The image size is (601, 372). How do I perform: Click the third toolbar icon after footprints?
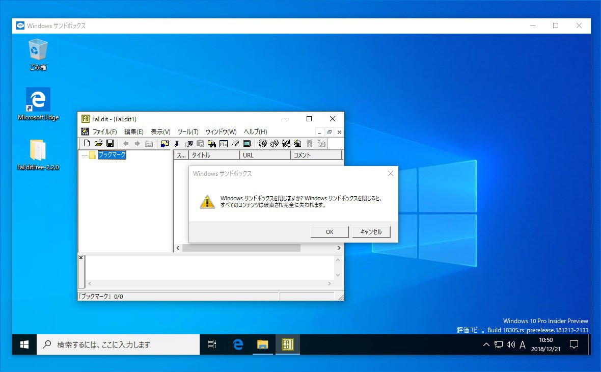pos(286,143)
